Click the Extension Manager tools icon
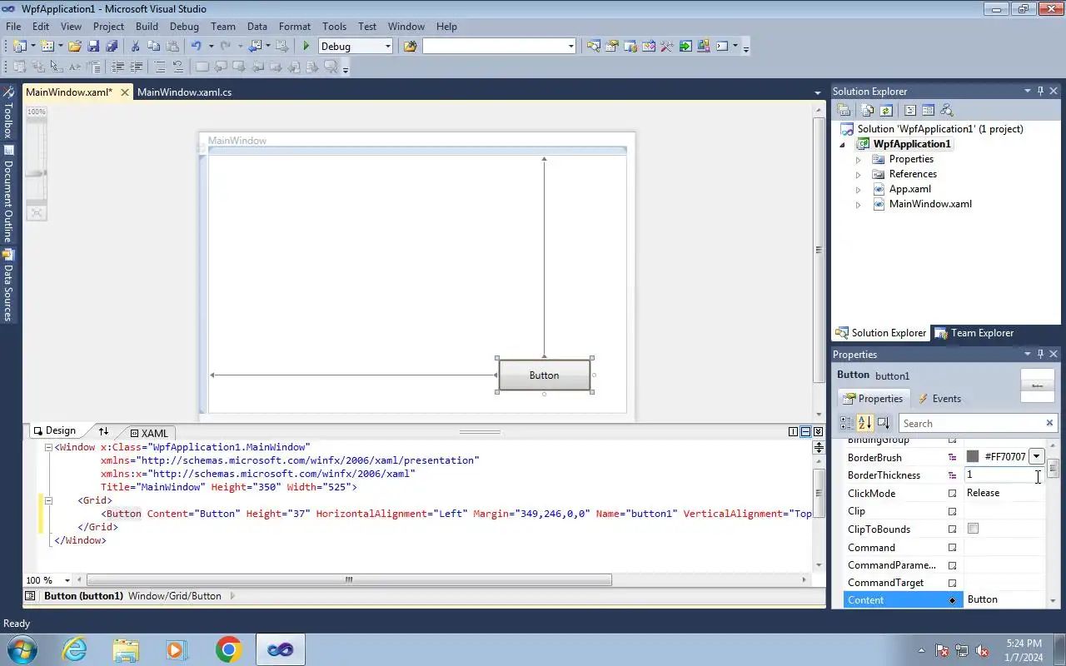 tap(666, 47)
